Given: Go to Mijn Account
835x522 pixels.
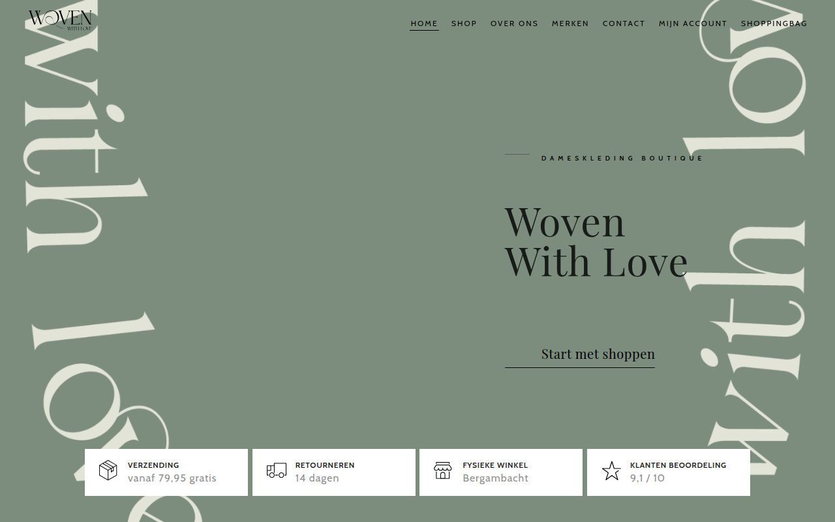Looking at the screenshot, I should tap(693, 23).
